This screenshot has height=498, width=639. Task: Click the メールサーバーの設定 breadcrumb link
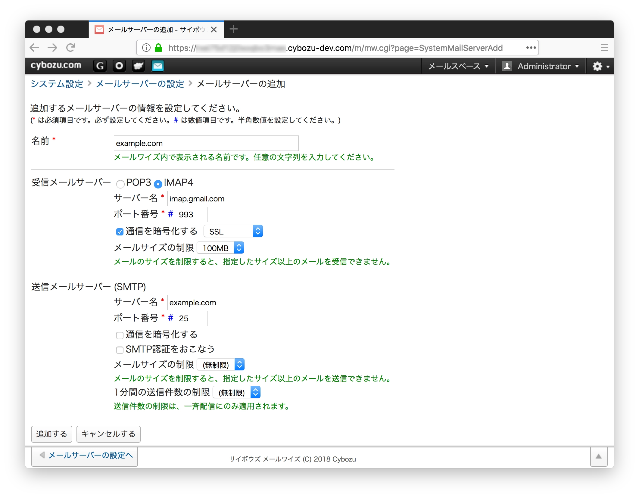tap(140, 84)
